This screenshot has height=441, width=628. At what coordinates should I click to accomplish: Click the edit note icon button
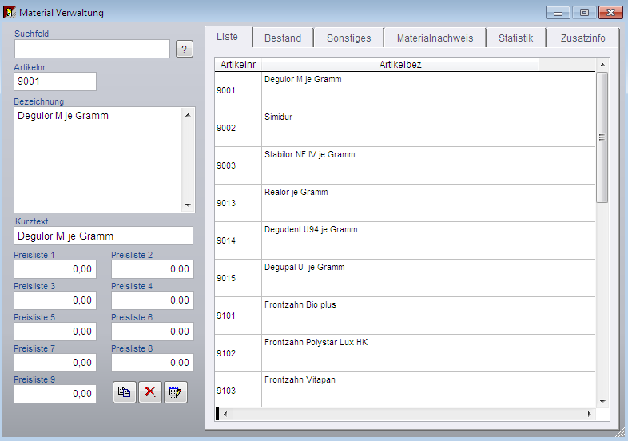click(x=176, y=392)
